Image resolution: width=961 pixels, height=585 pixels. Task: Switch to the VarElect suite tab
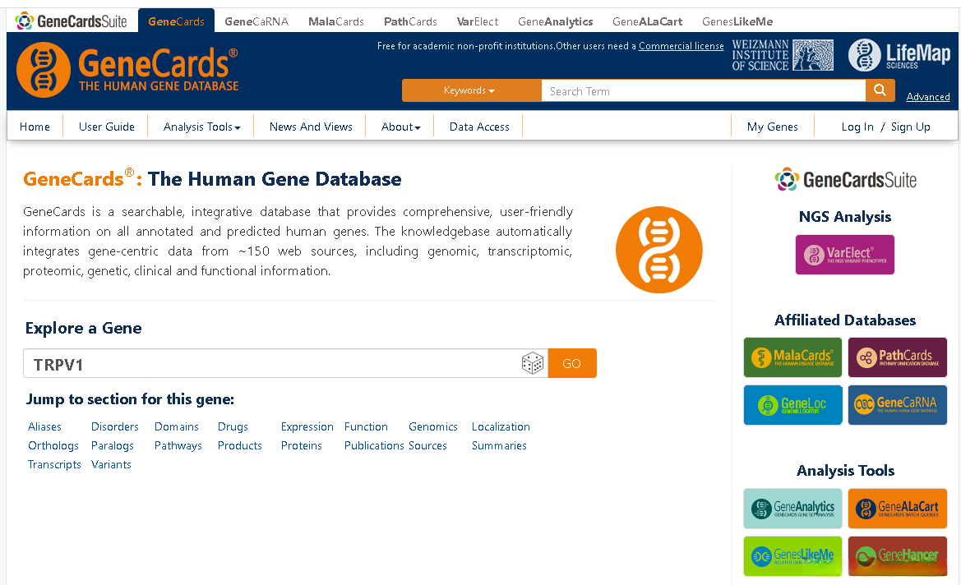click(478, 21)
